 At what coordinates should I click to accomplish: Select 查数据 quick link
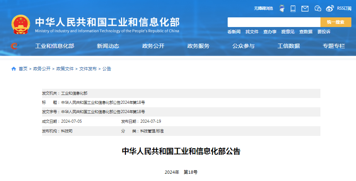[x=306, y=32]
